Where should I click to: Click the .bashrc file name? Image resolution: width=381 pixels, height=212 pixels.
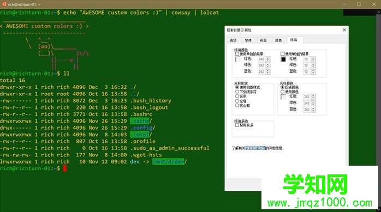pyautogui.click(x=141, y=114)
